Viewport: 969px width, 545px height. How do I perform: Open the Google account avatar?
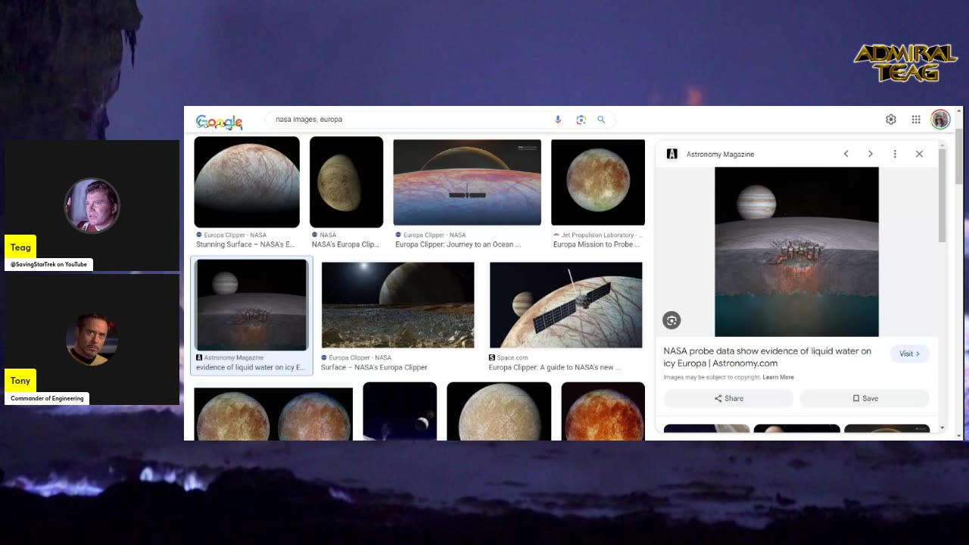pos(940,120)
